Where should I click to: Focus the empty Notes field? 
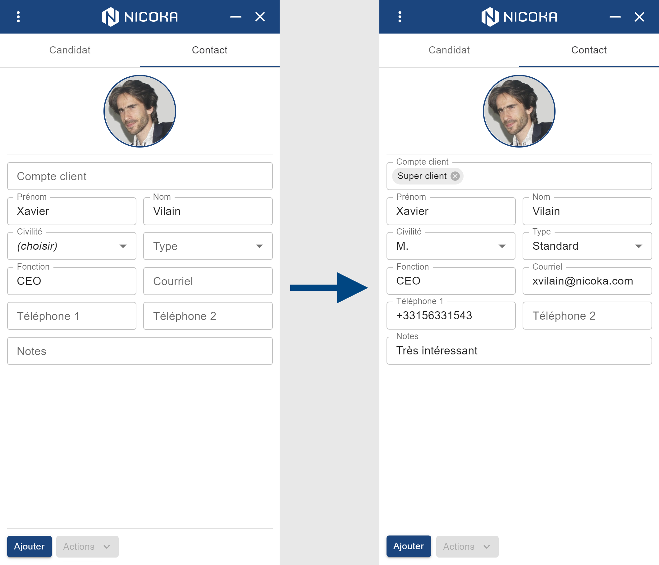point(140,351)
